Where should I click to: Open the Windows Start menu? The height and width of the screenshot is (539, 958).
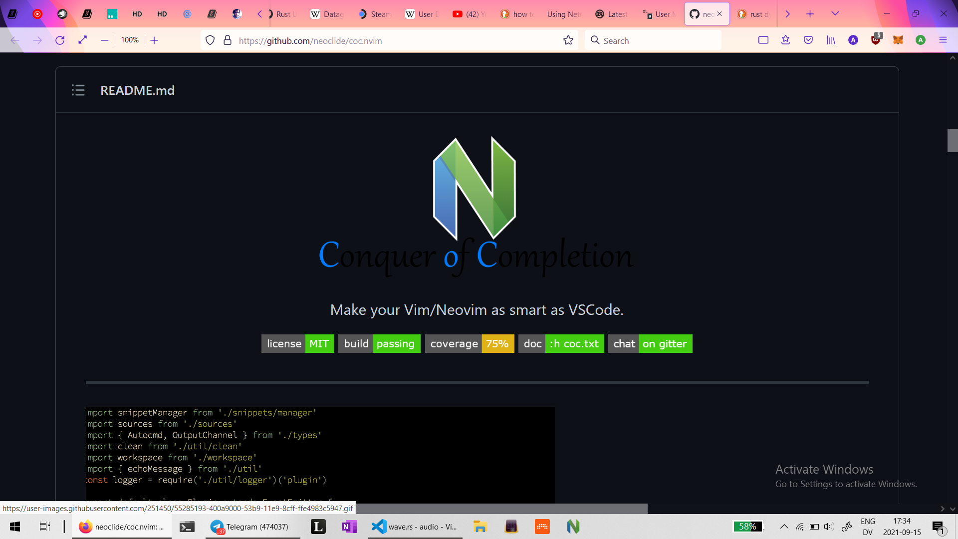[15, 527]
